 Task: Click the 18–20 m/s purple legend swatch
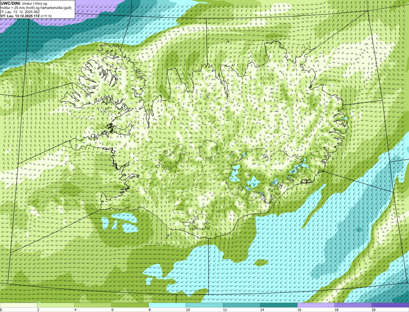353,305
